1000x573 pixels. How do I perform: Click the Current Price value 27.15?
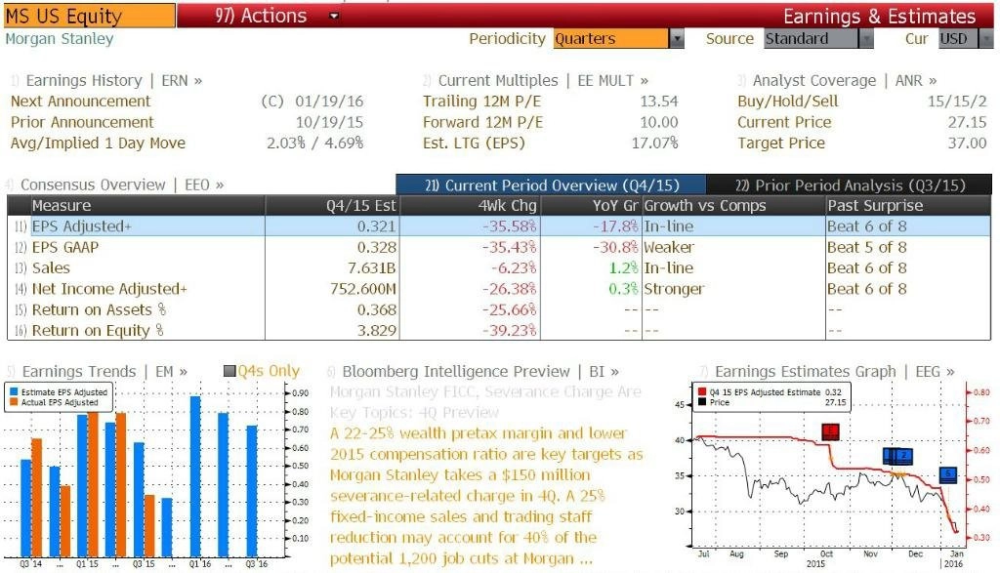[967, 122]
